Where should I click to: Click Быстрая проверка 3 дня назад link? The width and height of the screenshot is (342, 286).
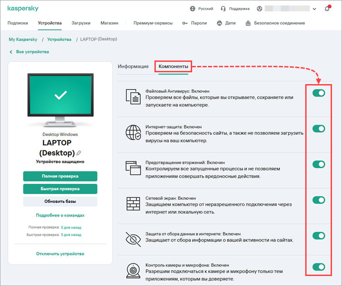click(71, 235)
